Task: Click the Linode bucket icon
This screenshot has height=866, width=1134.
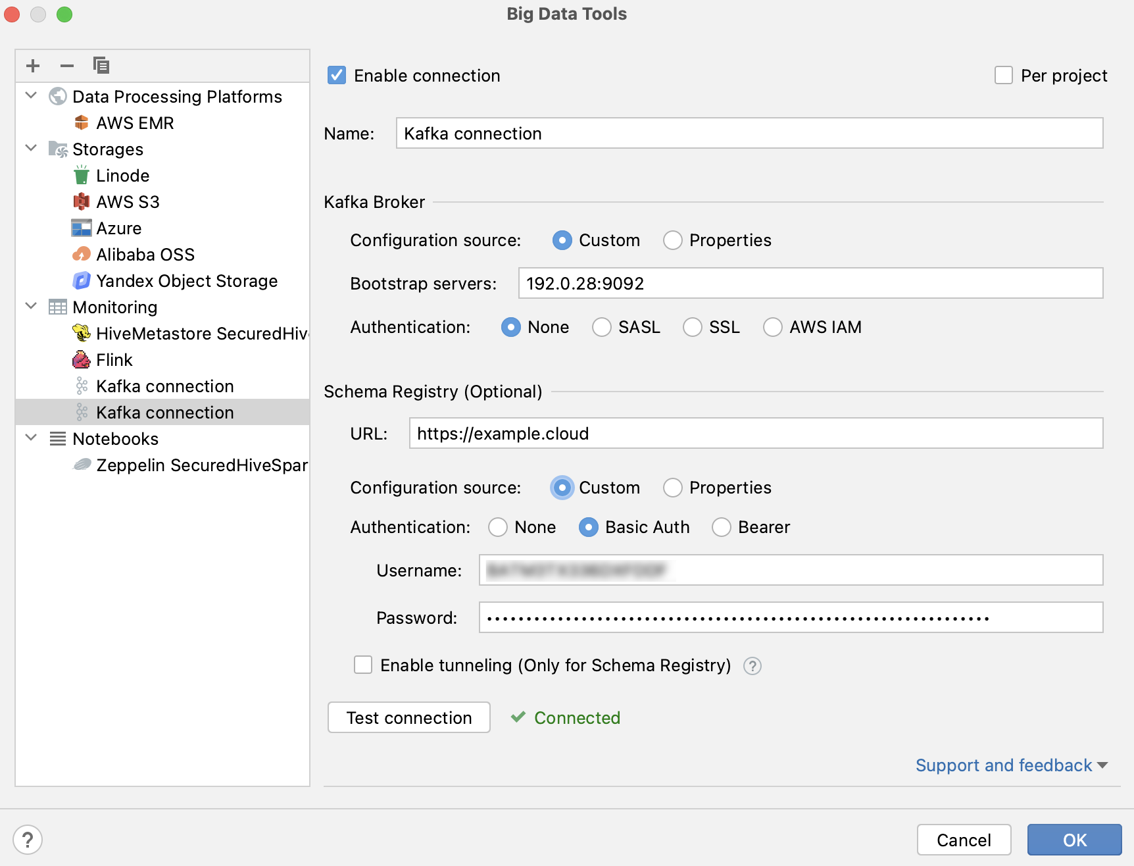Action: click(x=82, y=176)
